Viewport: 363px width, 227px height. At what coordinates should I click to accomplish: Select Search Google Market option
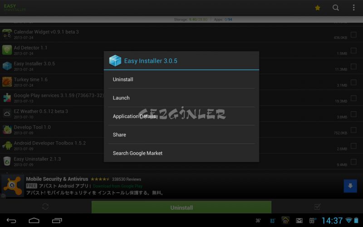pos(181,153)
